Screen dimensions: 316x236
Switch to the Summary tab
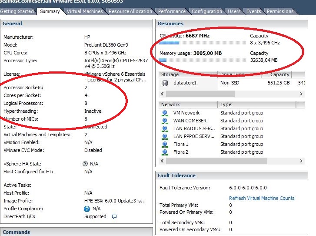tap(50, 11)
